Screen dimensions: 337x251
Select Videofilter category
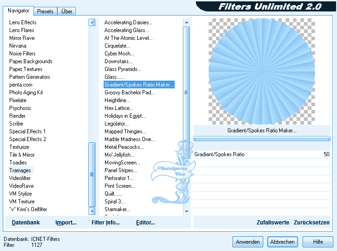(x=20, y=178)
